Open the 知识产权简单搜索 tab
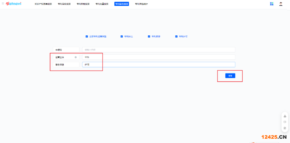This screenshot has width=290, height=143. pyautogui.click(x=43, y=4)
